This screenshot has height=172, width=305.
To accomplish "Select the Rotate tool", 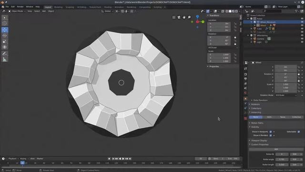I will 5,35.
